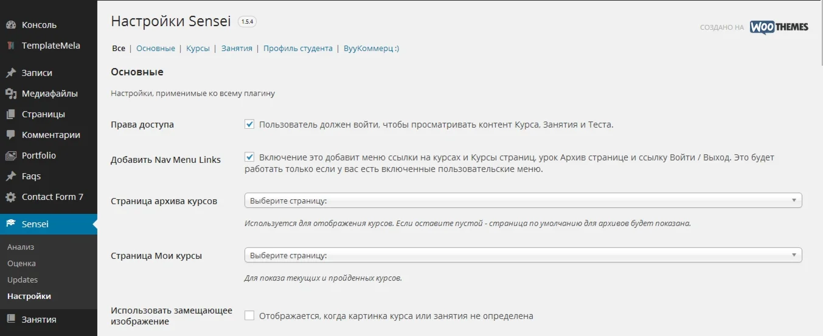
Task: Open Медиафайлы via its media icon
Action: point(11,94)
